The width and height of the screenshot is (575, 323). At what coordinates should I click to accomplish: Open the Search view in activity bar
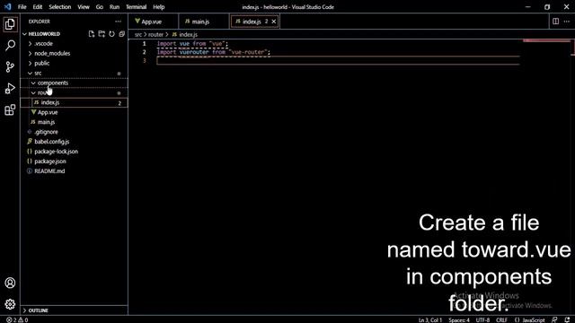10,46
